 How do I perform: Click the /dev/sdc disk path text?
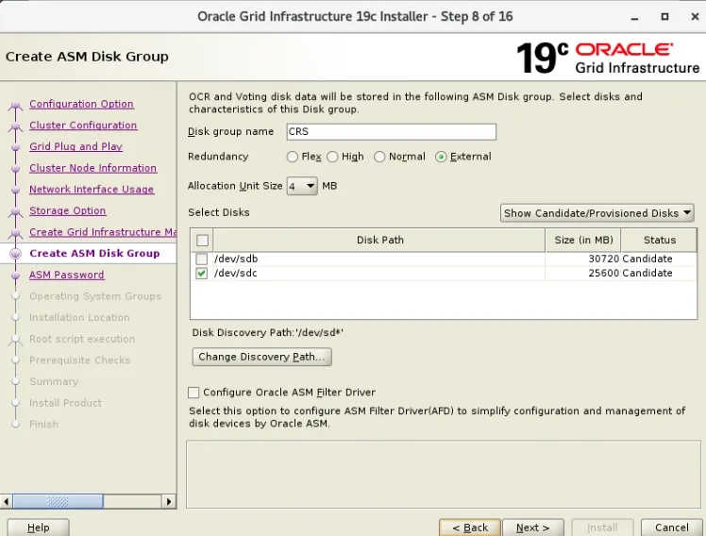pyautogui.click(x=235, y=273)
